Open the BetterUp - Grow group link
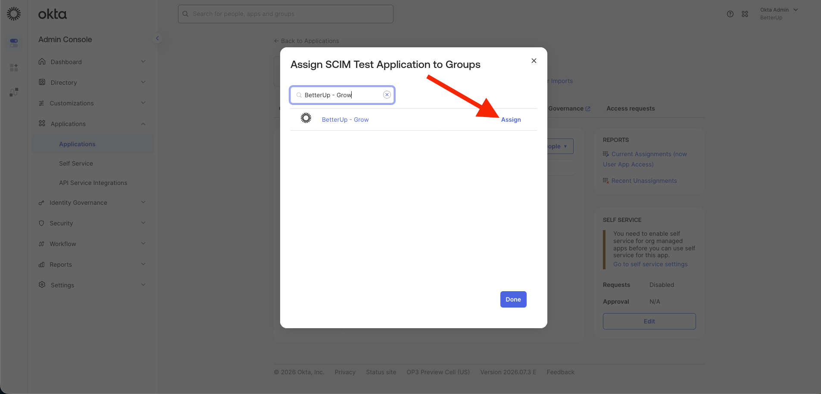This screenshot has width=821, height=394. point(345,120)
